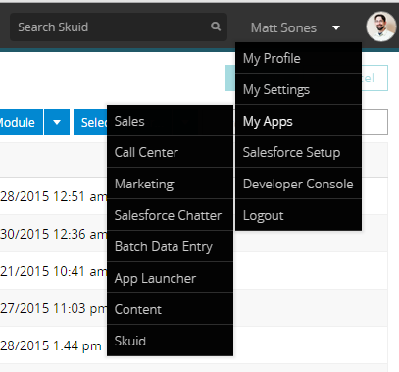Select My Apps menu item
The image size is (399, 372).
298,121
